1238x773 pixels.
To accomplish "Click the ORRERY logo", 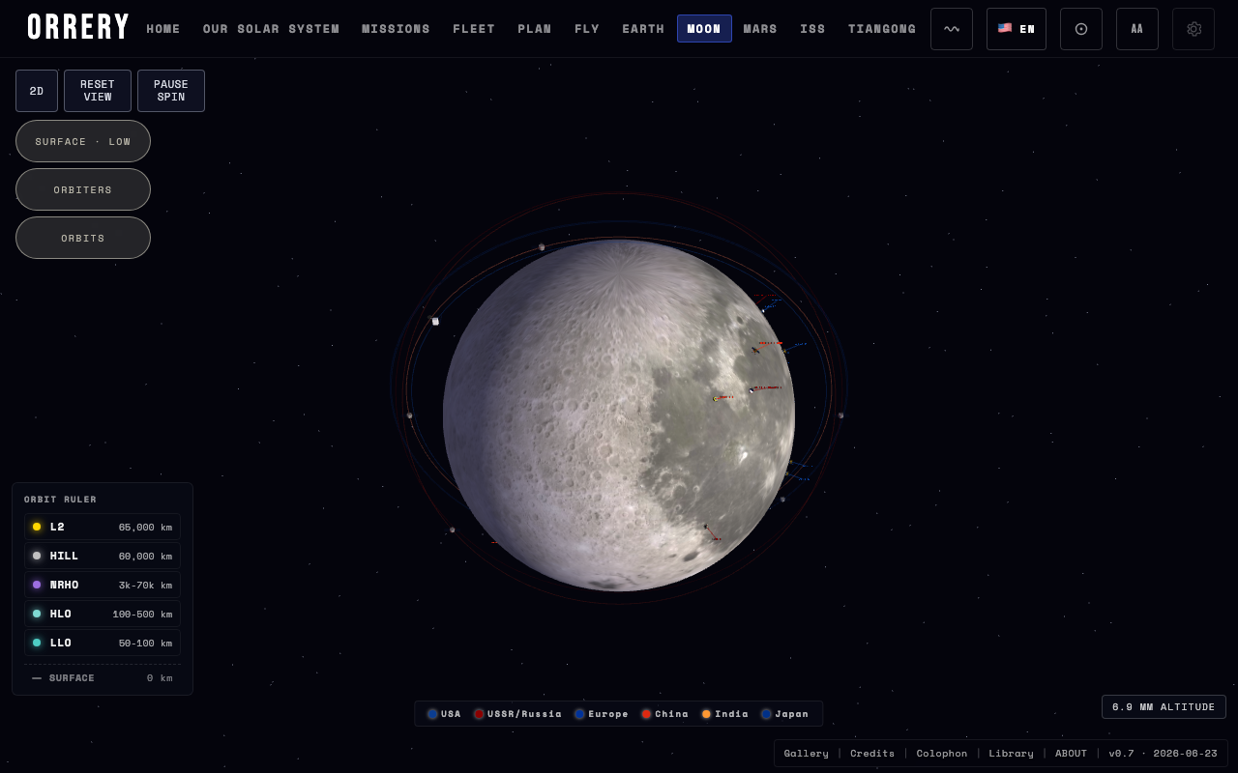I will tap(78, 28).
